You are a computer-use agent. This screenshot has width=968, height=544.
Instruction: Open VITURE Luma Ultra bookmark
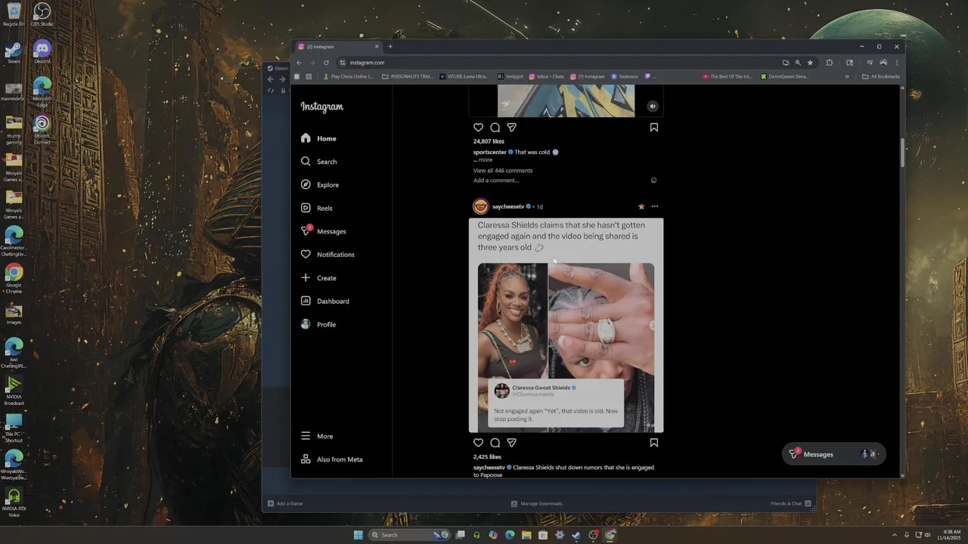pyautogui.click(x=464, y=76)
